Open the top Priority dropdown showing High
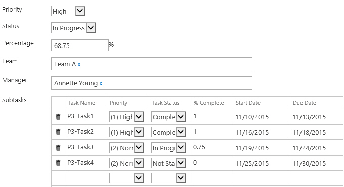Screen dimensions: 344x187 [x=68, y=11]
